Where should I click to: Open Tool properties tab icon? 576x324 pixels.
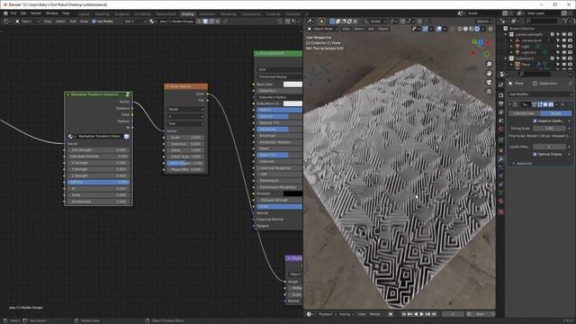click(x=501, y=85)
